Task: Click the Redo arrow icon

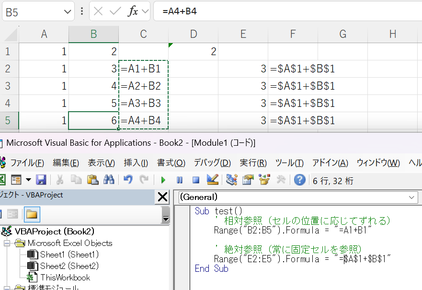Action: (x=145, y=180)
